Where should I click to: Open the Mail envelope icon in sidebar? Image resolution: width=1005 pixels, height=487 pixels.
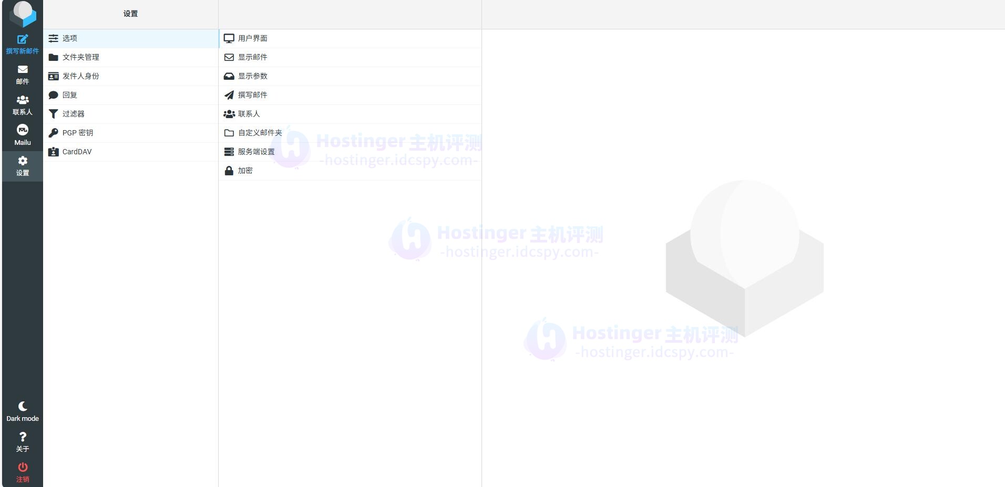(x=22, y=70)
